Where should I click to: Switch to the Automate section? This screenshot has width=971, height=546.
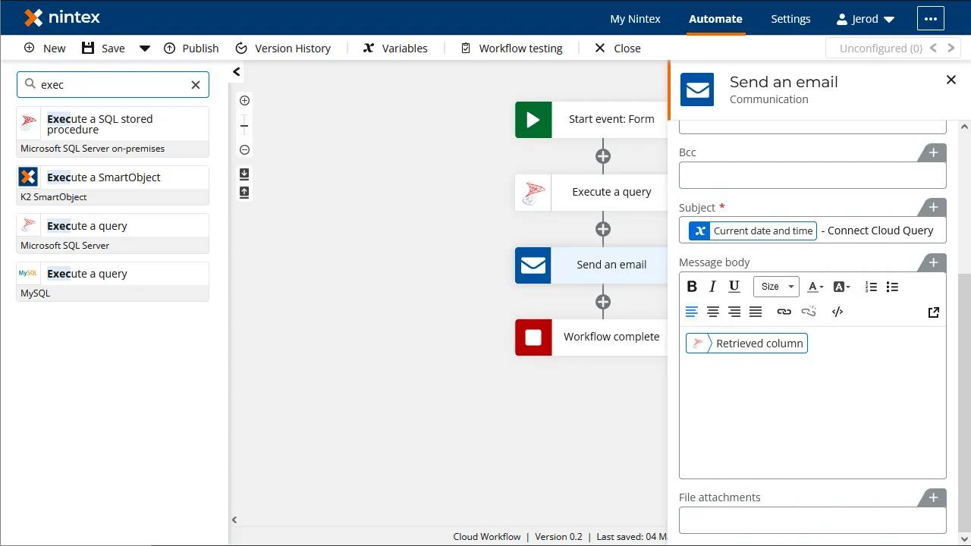point(715,18)
